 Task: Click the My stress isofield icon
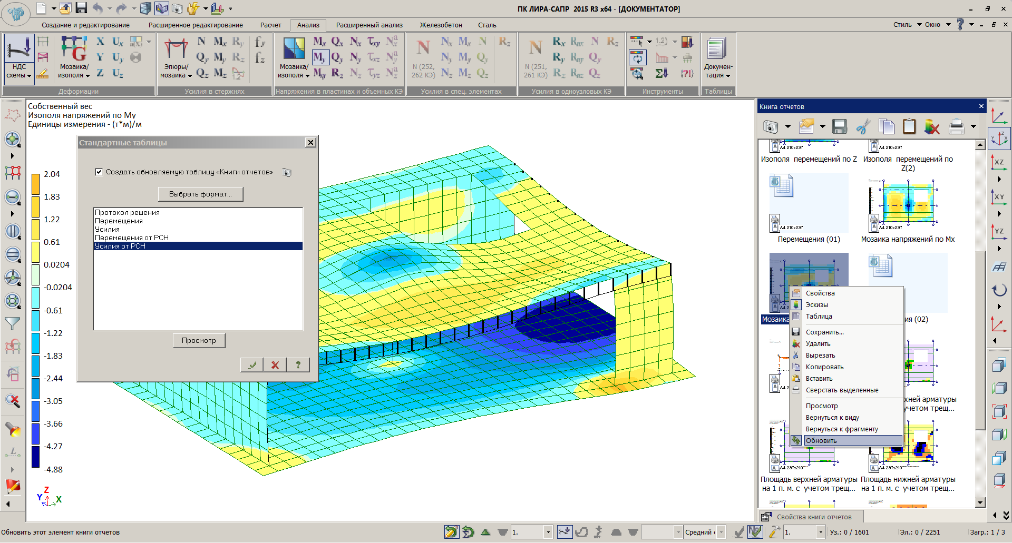pos(319,57)
